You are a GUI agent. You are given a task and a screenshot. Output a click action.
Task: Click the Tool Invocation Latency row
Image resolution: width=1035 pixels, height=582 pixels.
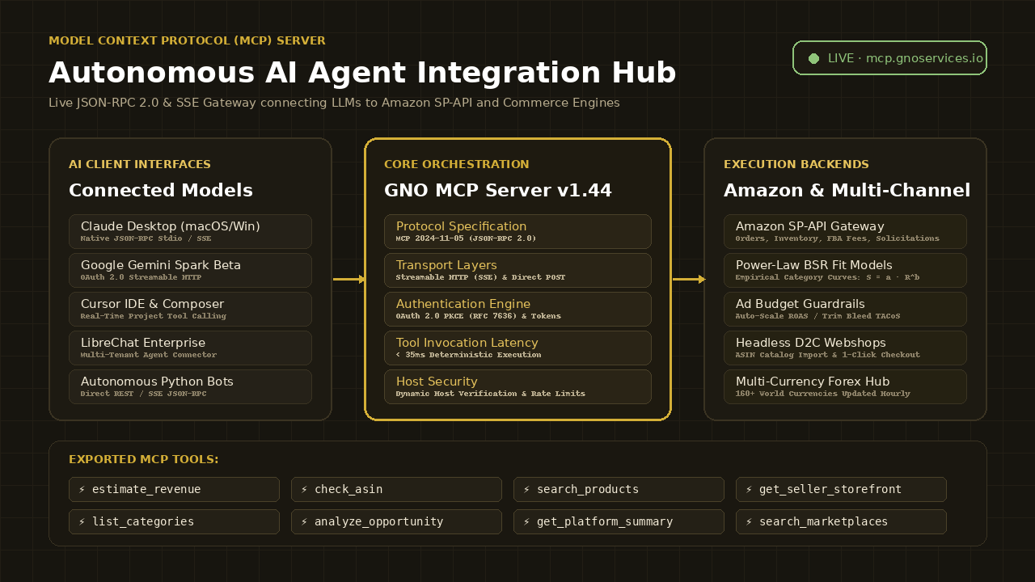click(x=517, y=348)
